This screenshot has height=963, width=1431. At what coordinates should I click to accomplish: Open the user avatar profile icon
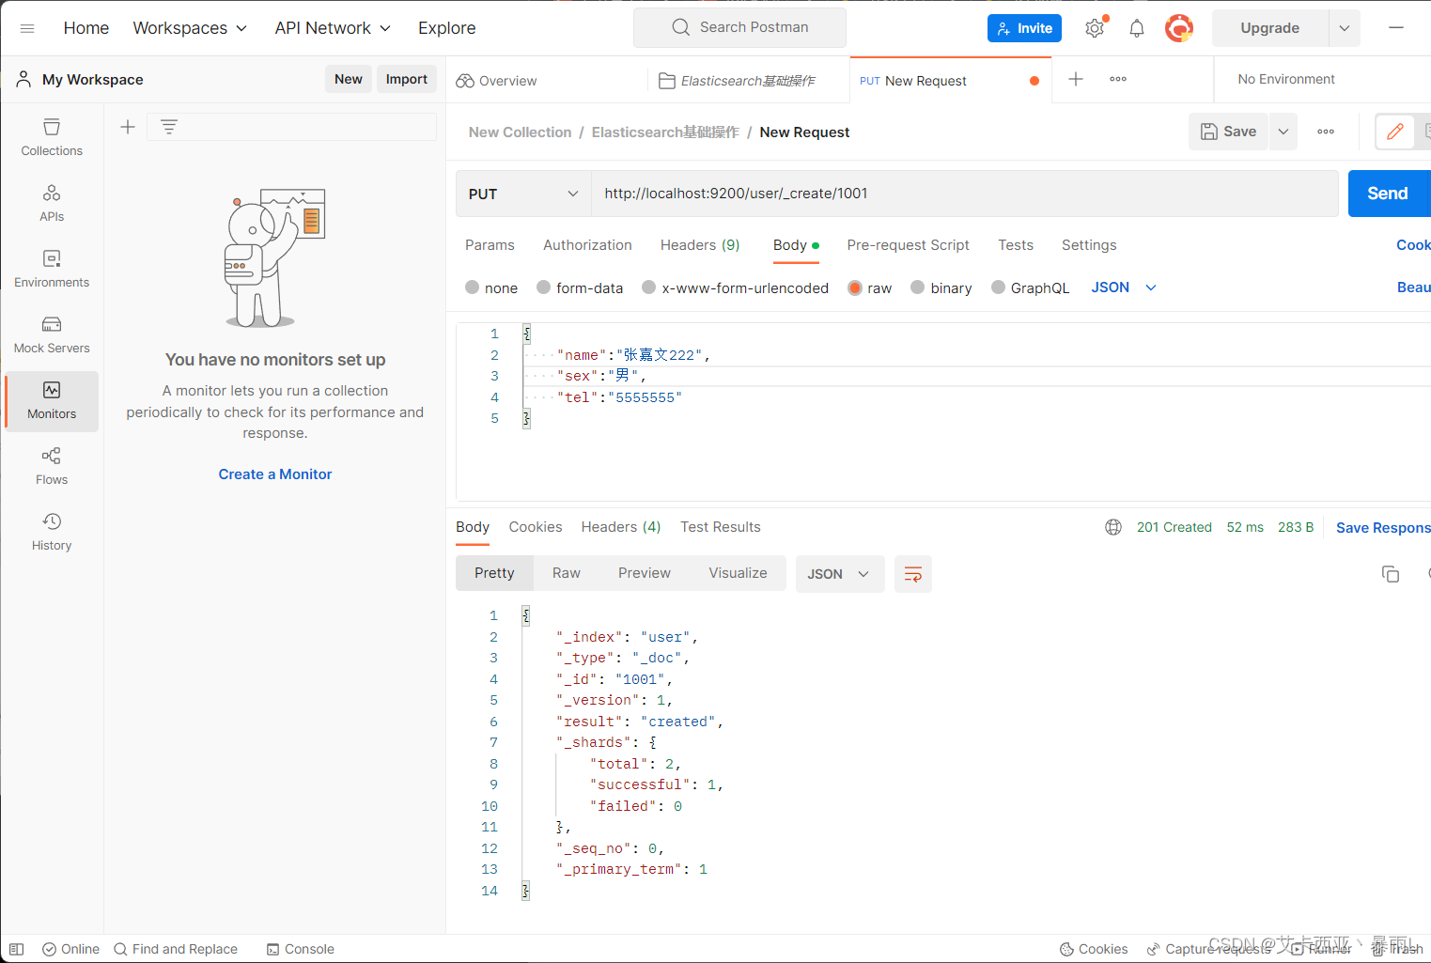click(x=1179, y=28)
